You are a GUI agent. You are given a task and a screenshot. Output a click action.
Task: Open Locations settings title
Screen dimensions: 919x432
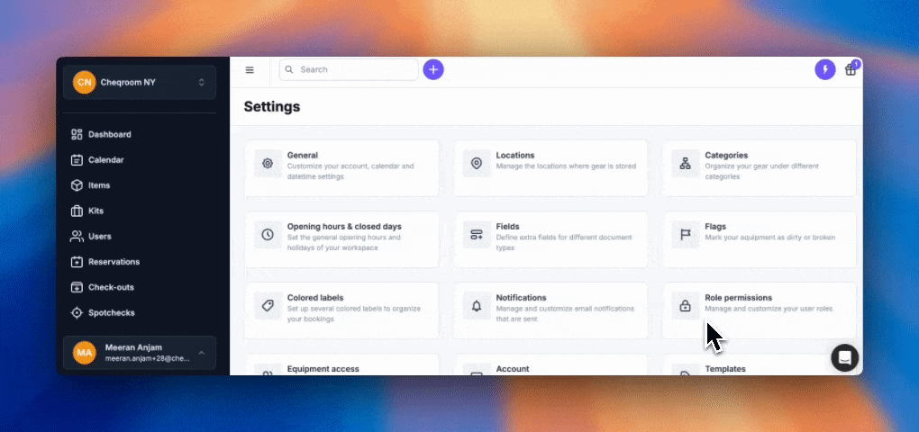pyautogui.click(x=515, y=155)
